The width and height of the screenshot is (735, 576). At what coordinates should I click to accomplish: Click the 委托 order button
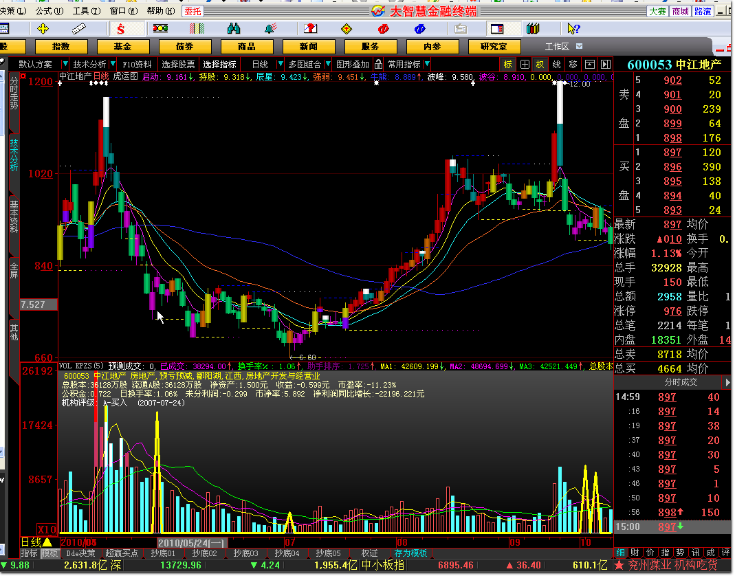click(x=193, y=11)
